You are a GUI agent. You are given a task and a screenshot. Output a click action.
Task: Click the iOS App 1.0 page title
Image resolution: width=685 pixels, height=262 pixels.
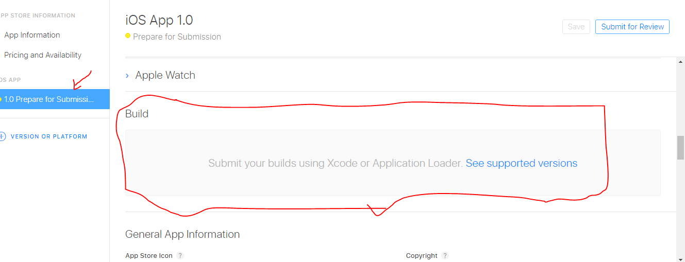coord(159,20)
